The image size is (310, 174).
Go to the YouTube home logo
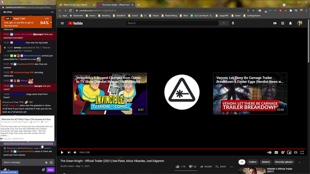pyautogui.click(x=76, y=23)
